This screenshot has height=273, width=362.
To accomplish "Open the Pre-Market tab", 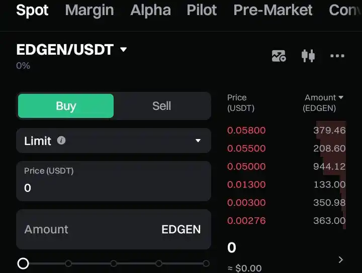I will coord(273,10).
